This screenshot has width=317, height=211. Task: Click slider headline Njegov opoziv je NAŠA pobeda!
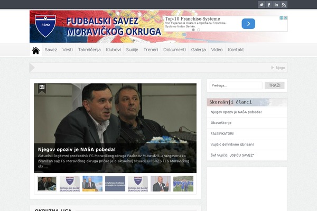[x=77, y=150]
